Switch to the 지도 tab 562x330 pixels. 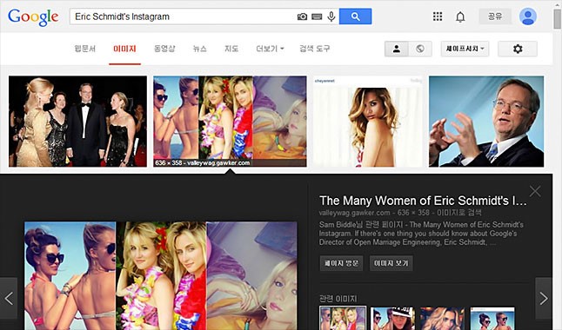(231, 49)
